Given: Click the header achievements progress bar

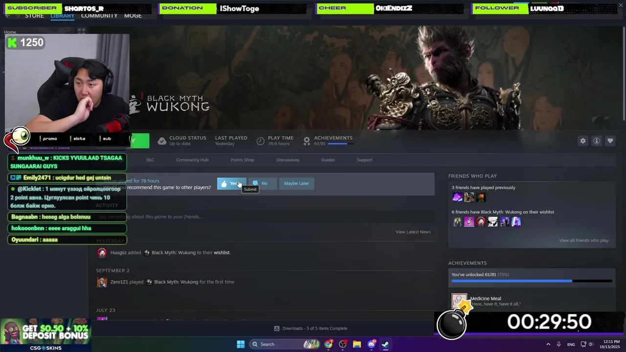Looking at the screenshot, I should tap(340, 144).
